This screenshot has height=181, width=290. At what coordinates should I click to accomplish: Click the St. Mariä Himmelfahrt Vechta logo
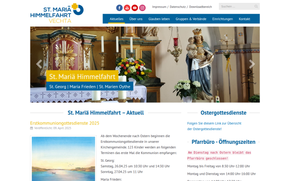tap(57, 13)
